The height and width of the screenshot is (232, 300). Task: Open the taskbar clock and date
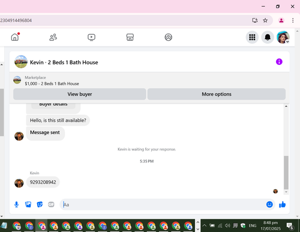(x=271, y=225)
